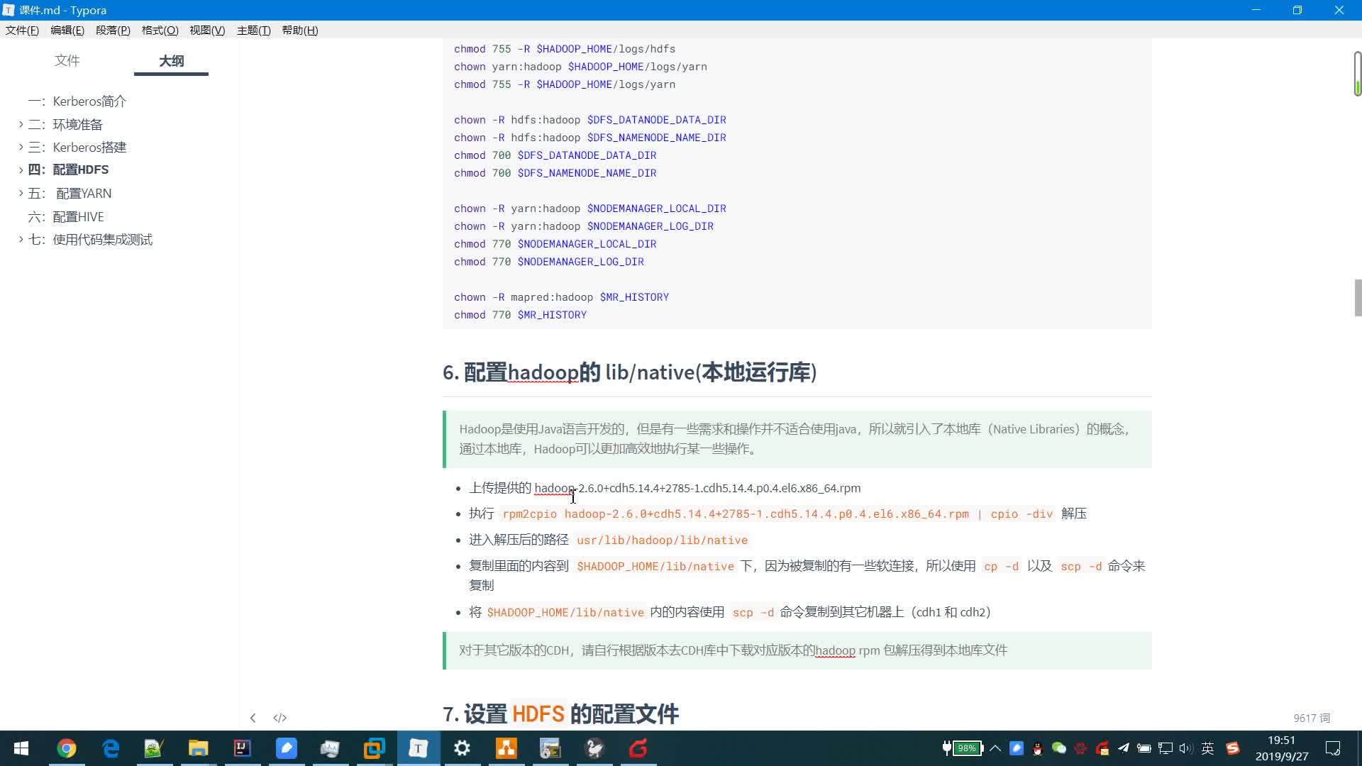Jump to 六: 配置HIVE in outline
Viewport: 1362px width, 766px height.
78,217
